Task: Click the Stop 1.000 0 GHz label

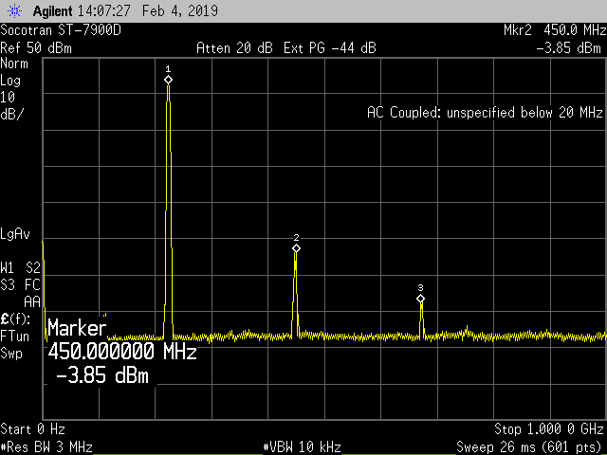Action: (549, 429)
